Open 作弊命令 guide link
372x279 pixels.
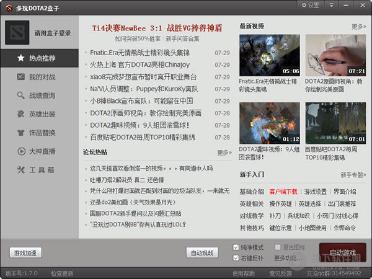(345, 228)
